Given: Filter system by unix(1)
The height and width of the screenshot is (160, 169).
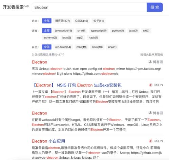Looking at the screenshot, I should (x=112, y=47).
